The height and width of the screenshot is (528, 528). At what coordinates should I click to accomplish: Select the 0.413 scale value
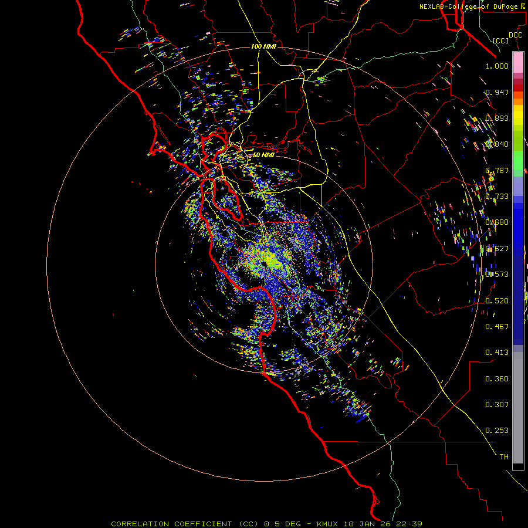497,353
